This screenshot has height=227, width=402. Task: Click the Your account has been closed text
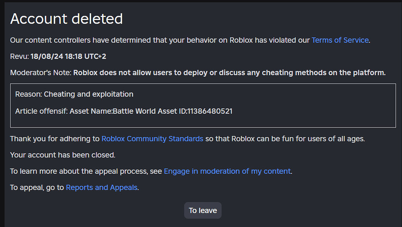click(63, 155)
